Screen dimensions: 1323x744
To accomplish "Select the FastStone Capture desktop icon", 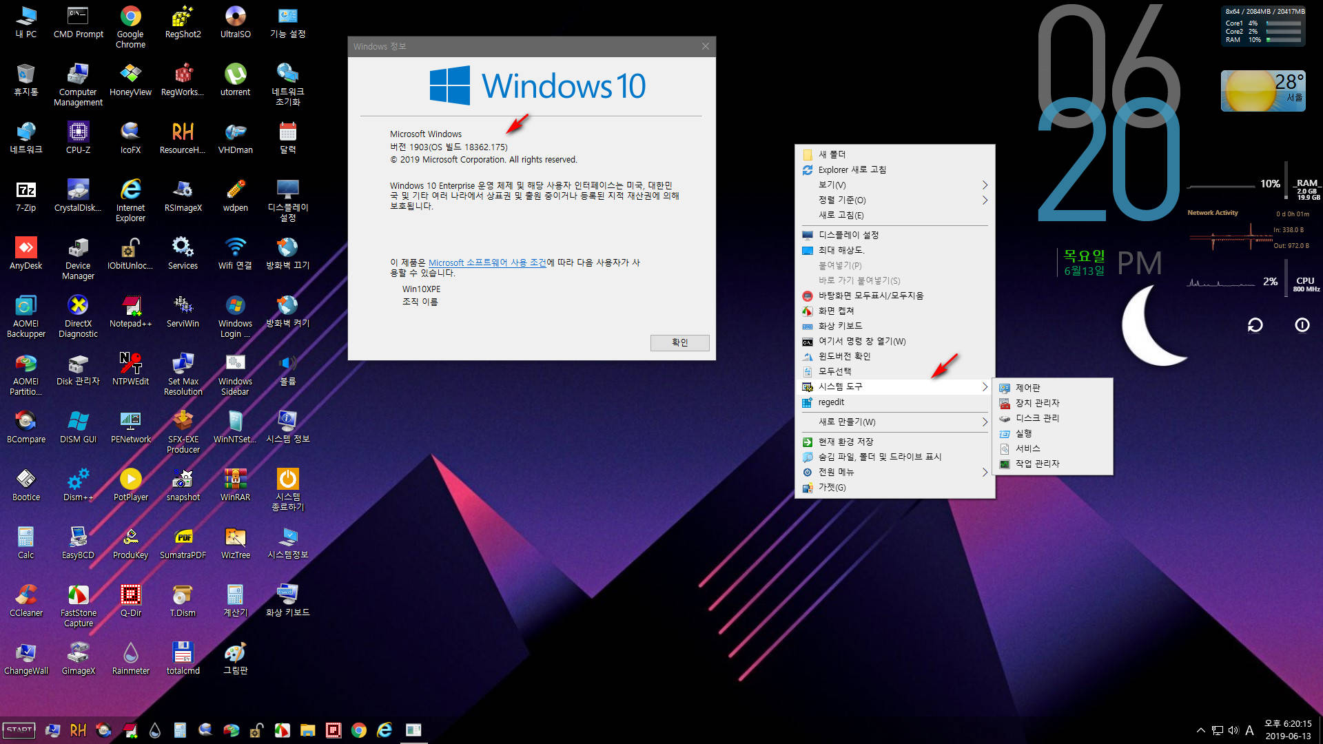I will 78,606.
